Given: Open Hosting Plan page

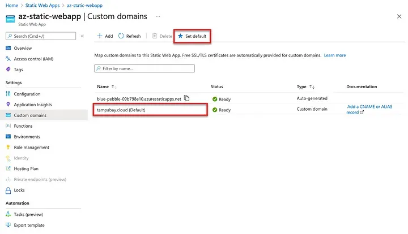Looking at the screenshot, I should coord(26,168).
